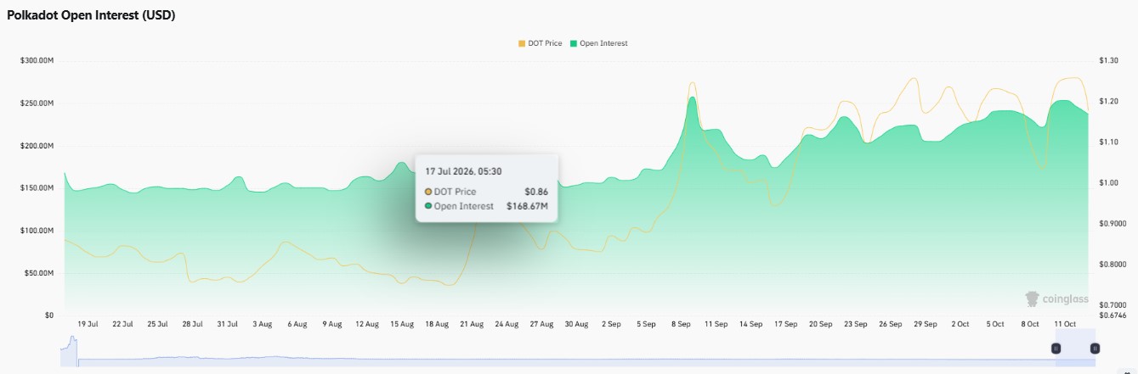Click the $250.00M axis value
1138x374 pixels.
coord(37,103)
